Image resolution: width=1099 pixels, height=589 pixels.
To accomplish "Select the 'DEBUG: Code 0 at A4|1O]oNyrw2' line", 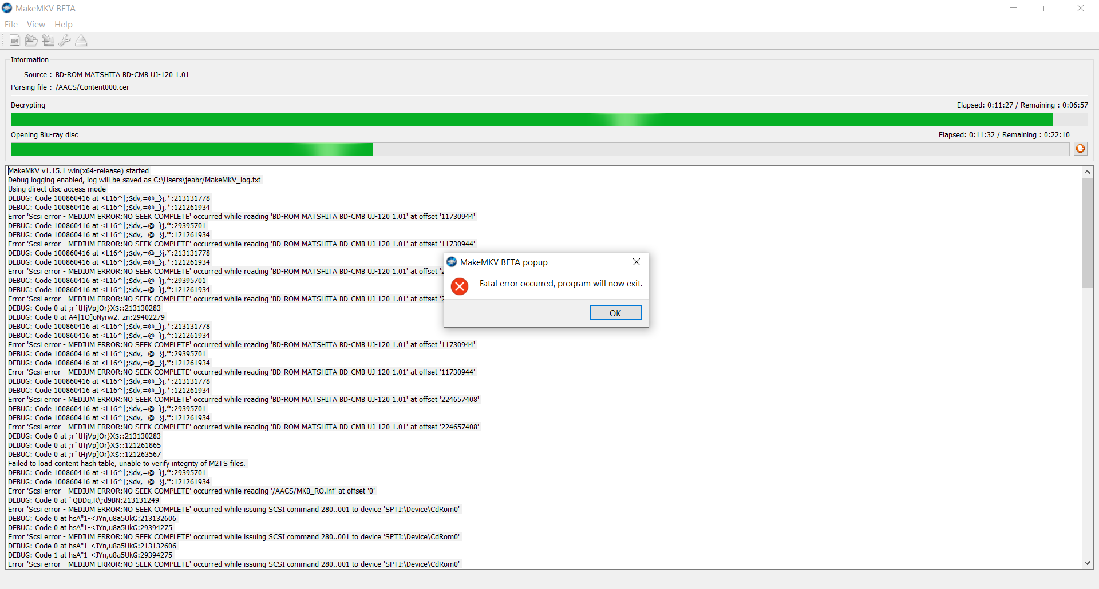I will tap(86, 317).
